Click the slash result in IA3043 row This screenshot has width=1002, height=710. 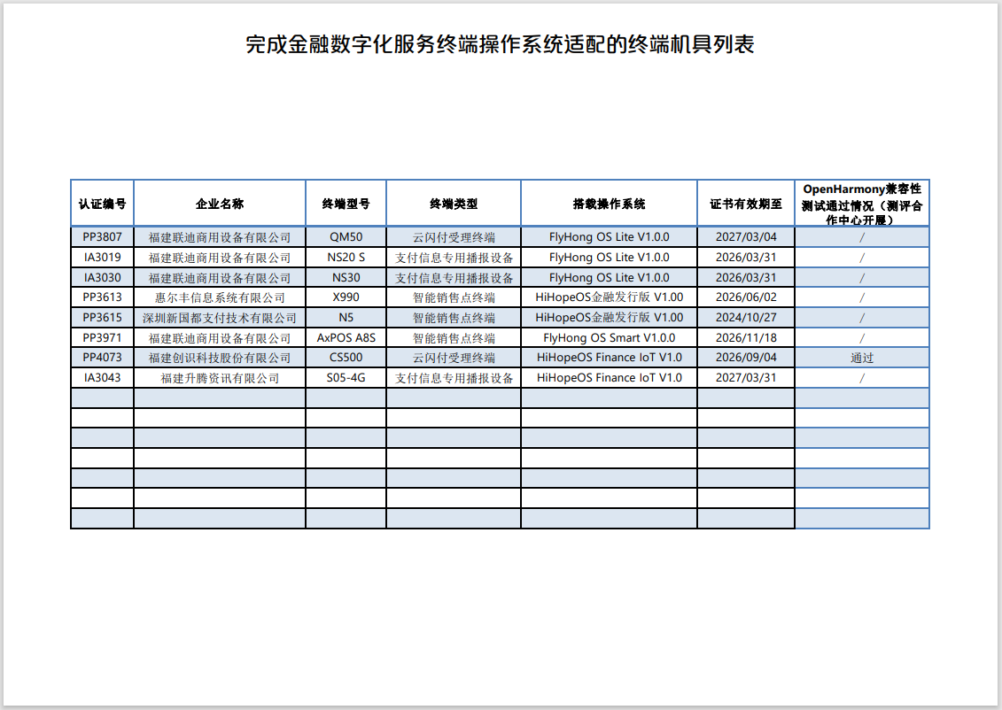(x=862, y=378)
